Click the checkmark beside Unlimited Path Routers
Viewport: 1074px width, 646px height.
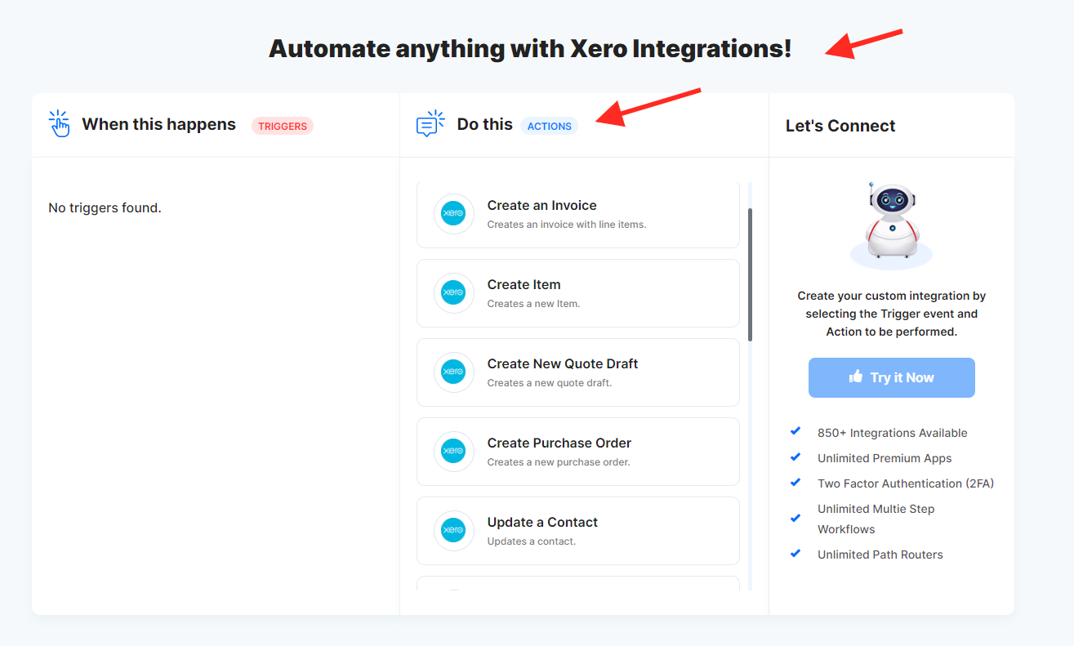coord(795,554)
